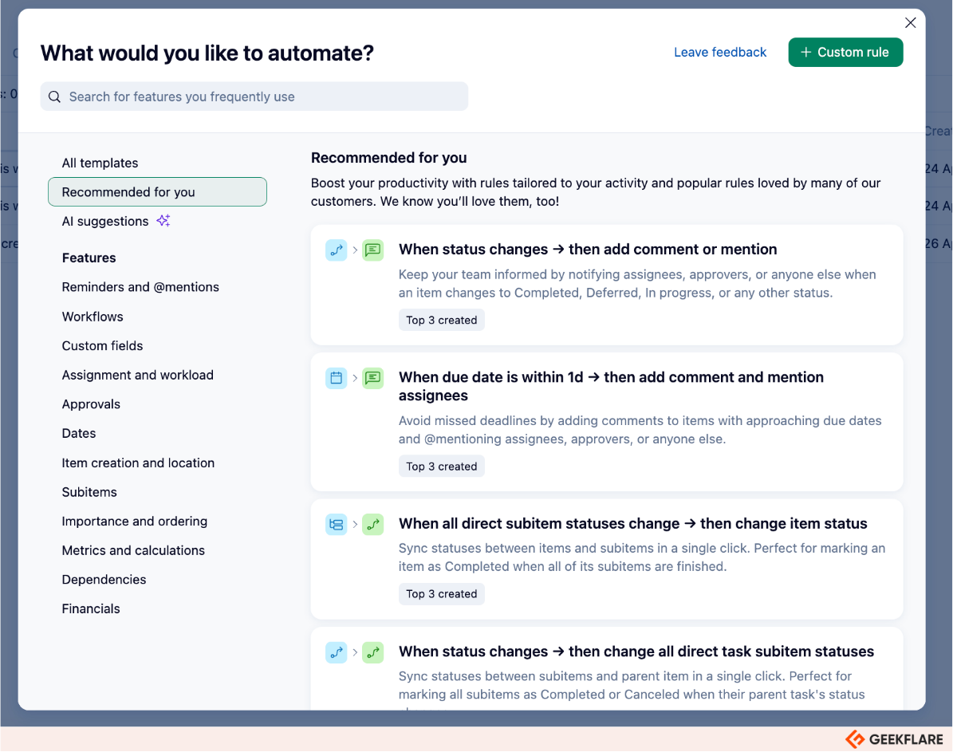Open the Subitems category
The width and height of the screenshot is (953, 752).
[89, 492]
